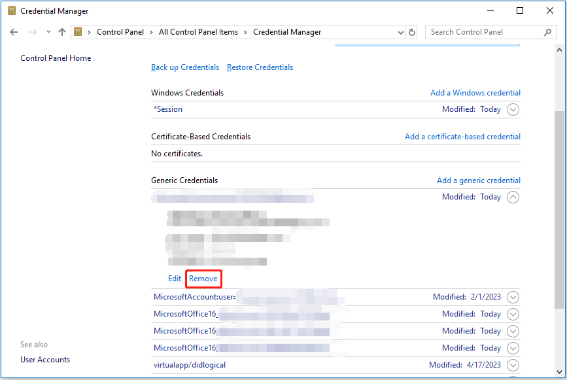Collapse the expanded generic credential
This screenshot has width=567, height=380.
click(x=513, y=197)
